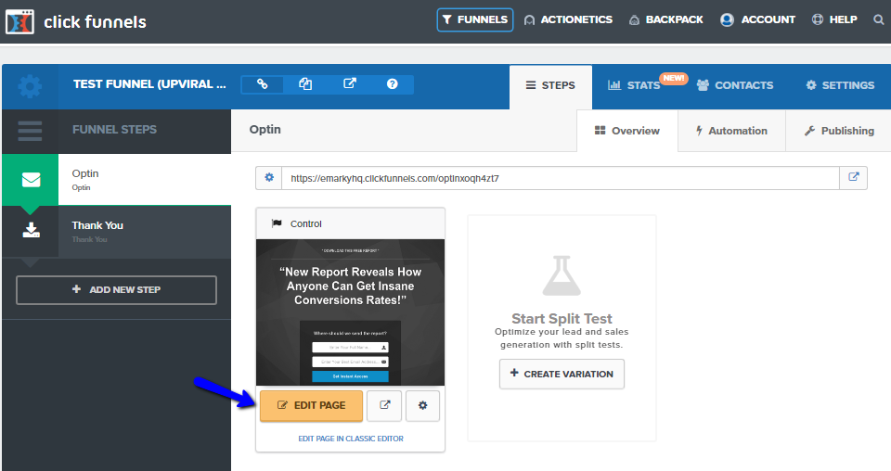Click the Edit Page button
This screenshot has width=891, height=471.
(311, 406)
